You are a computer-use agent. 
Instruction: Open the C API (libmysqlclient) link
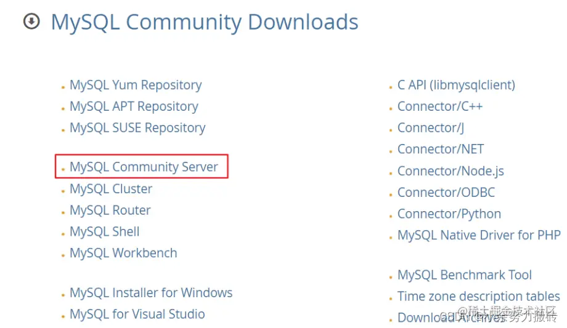tap(456, 86)
